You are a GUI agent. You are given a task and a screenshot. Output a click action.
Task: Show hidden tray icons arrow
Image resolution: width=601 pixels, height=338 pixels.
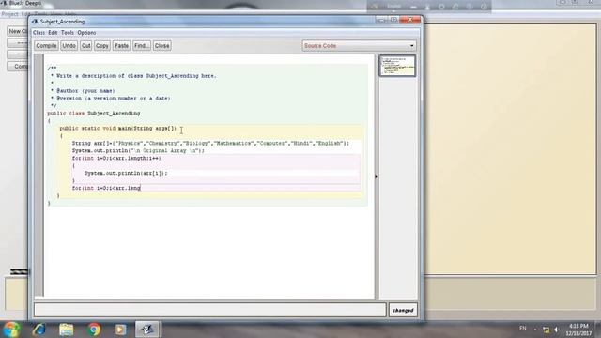(x=535, y=330)
